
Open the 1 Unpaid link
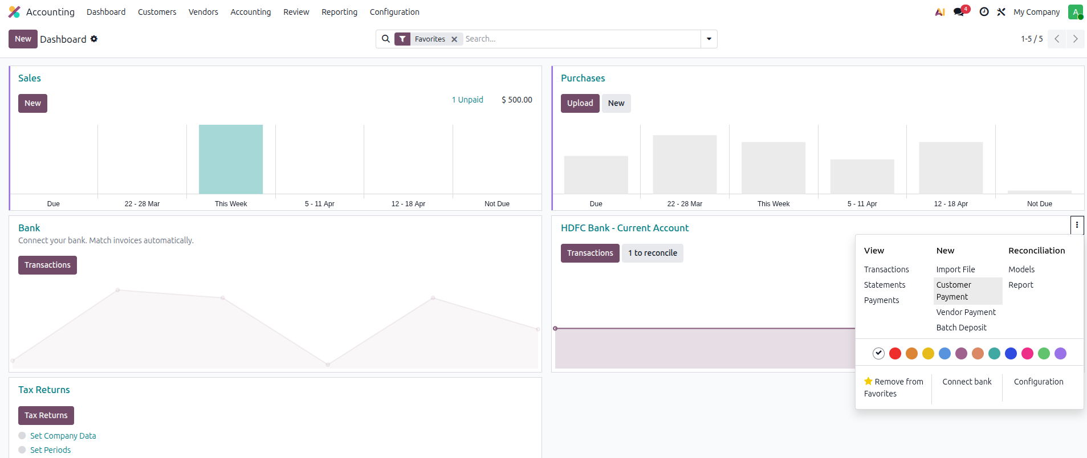pos(467,100)
